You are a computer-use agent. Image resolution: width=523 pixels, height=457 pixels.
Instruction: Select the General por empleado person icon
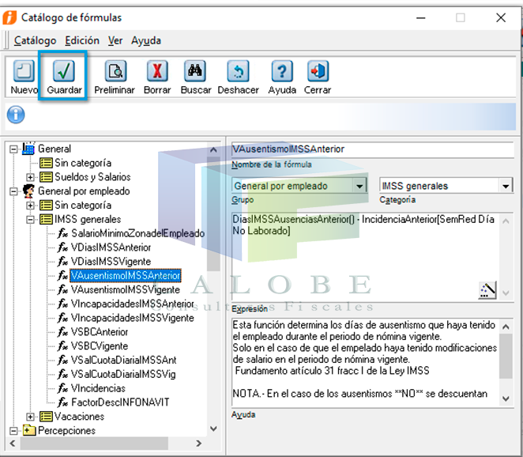pyautogui.click(x=29, y=191)
